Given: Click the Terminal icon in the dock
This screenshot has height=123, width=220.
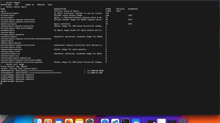Looking at the screenshot, I should pyautogui.click(x=125, y=121).
